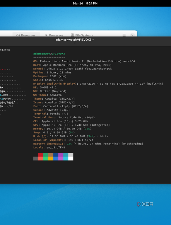
Task: Click the Memory line 10.94 GiB / 30.89 GiB
Action: [x=62, y=128]
